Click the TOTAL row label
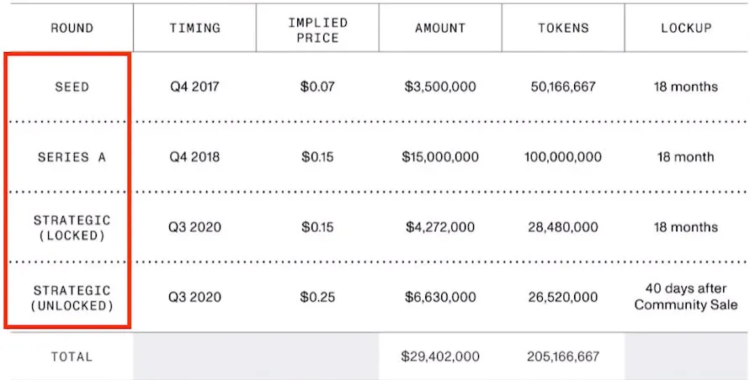This screenshot has width=750, height=380. tap(71, 356)
